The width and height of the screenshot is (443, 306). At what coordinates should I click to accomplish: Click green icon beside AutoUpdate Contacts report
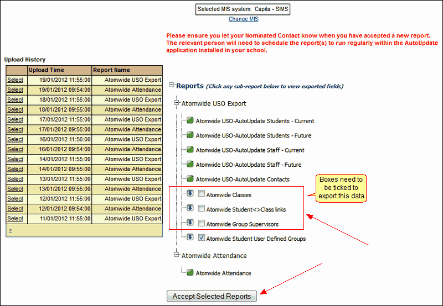click(190, 178)
